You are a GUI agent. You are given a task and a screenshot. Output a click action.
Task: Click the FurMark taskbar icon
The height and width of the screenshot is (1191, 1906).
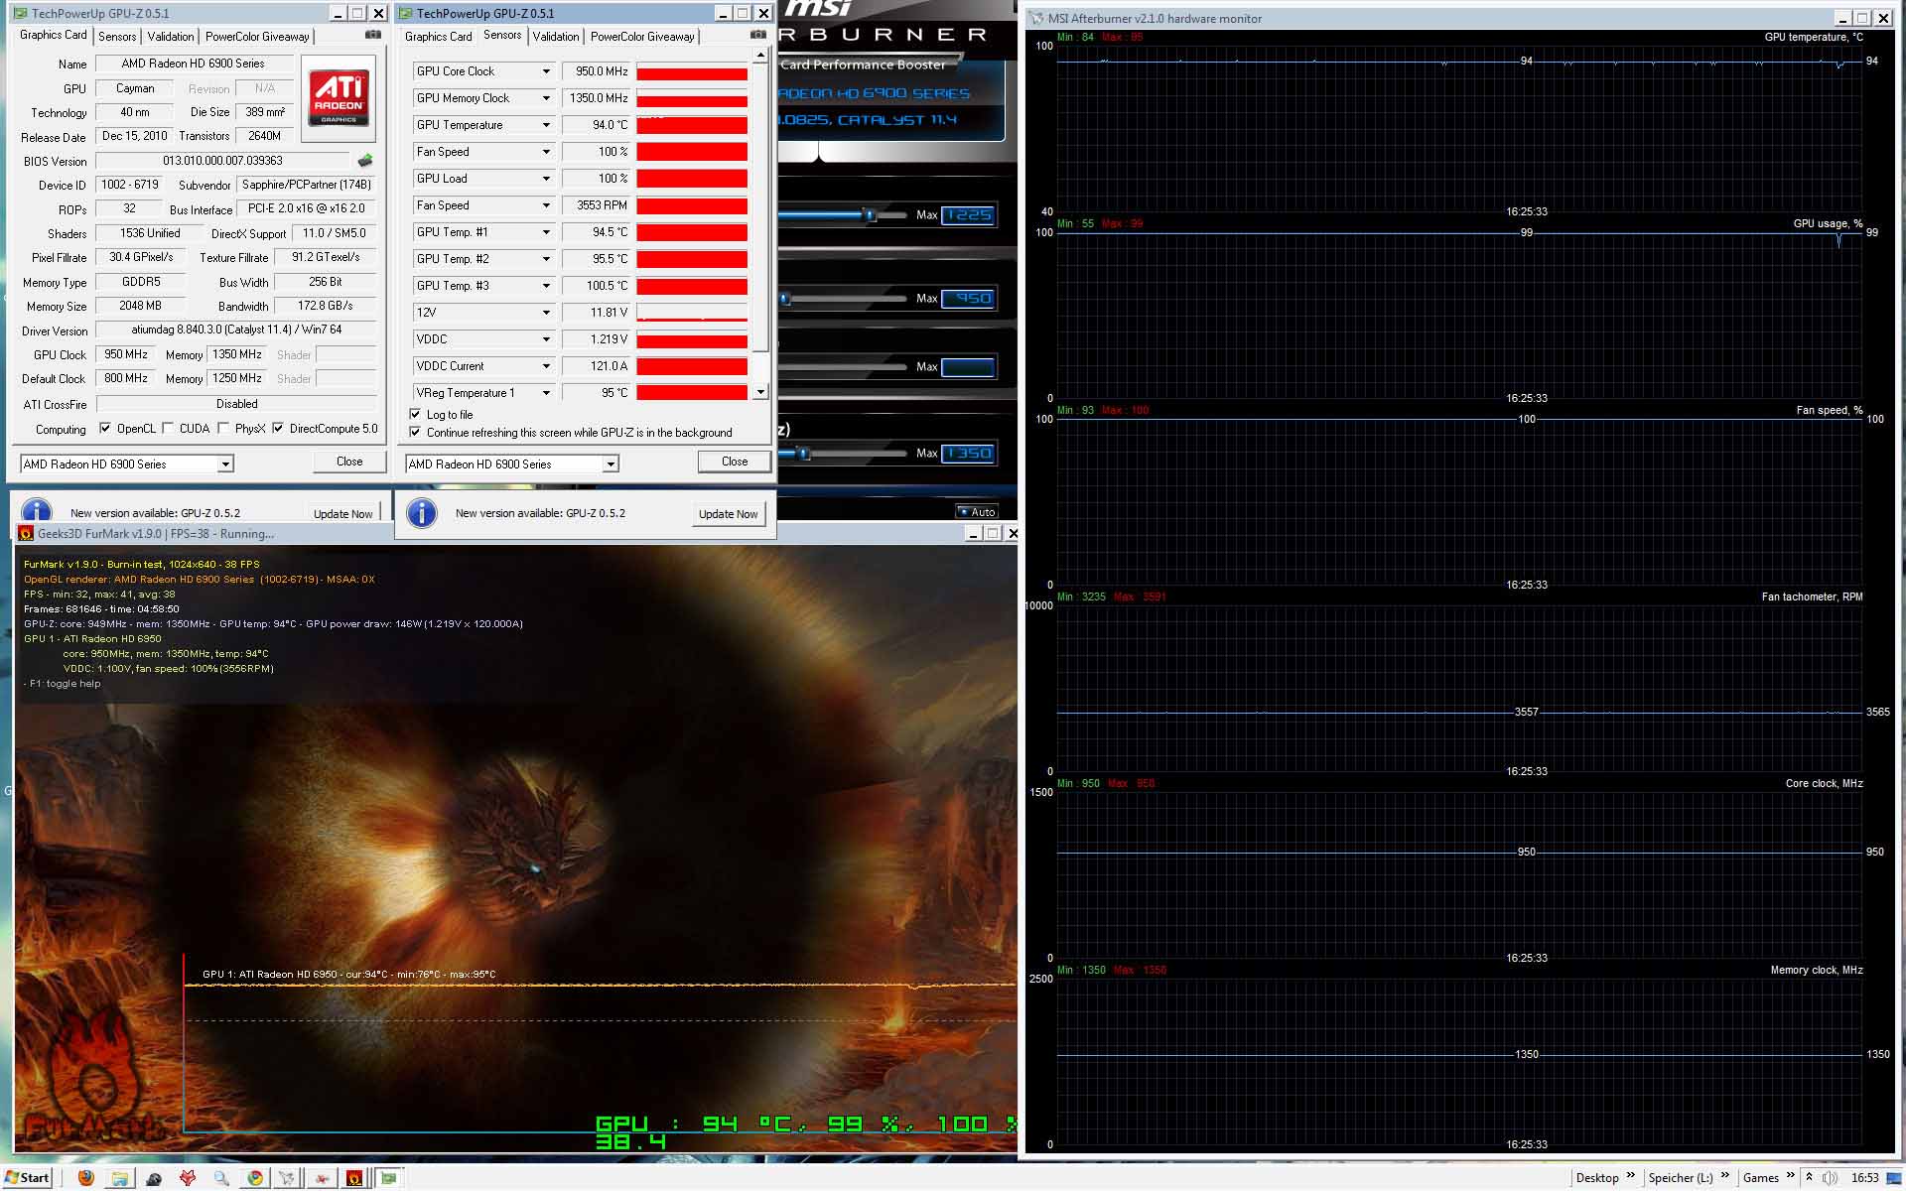click(354, 1178)
